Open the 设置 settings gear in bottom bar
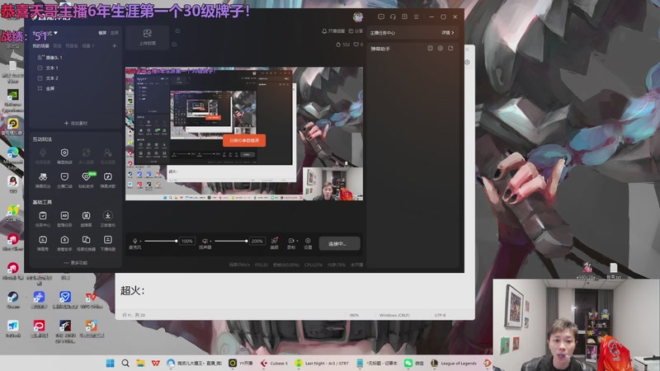The image size is (660, 371). click(308, 243)
